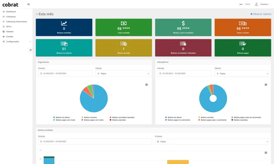The width and height of the screenshot is (274, 164).
Task: Click the hamburger menu icon in header
Action: coord(28,4)
